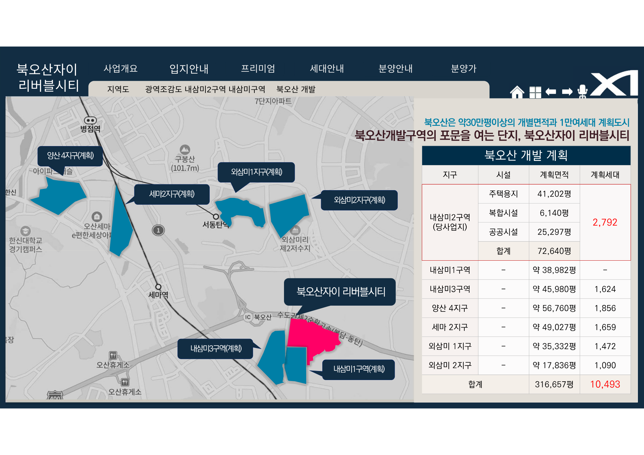Select the 광역조감도 sub-tab

[163, 89]
